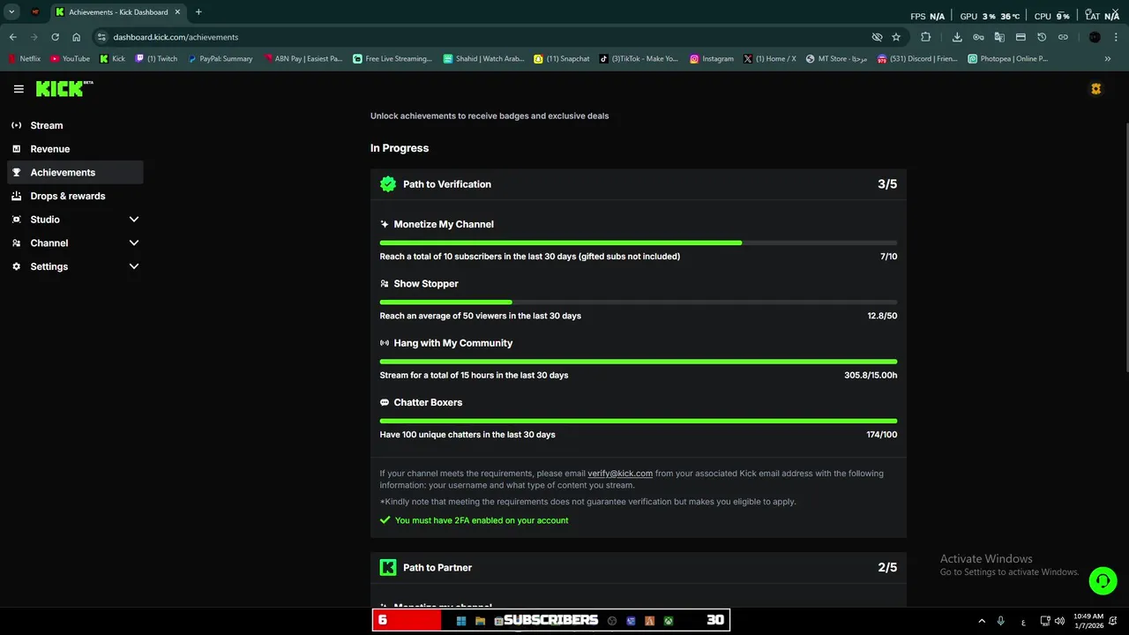The width and height of the screenshot is (1129, 635).
Task: Click the verify@kick.com email link
Action: [620, 474]
